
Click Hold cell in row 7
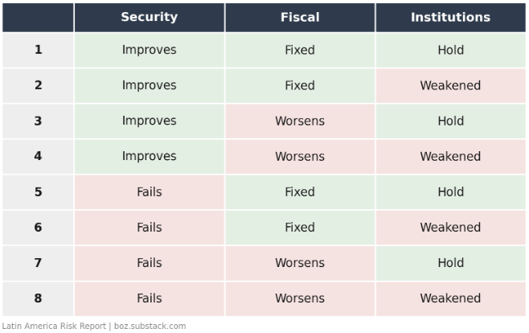(451, 262)
